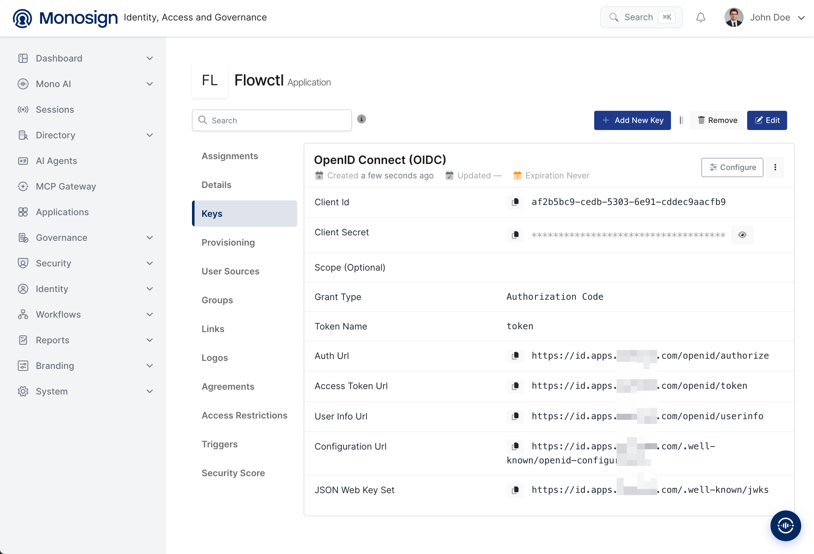The image size is (814, 554).
Task: Copy the Auth Url
Action: pyautogui.click(x=515, y=356)
